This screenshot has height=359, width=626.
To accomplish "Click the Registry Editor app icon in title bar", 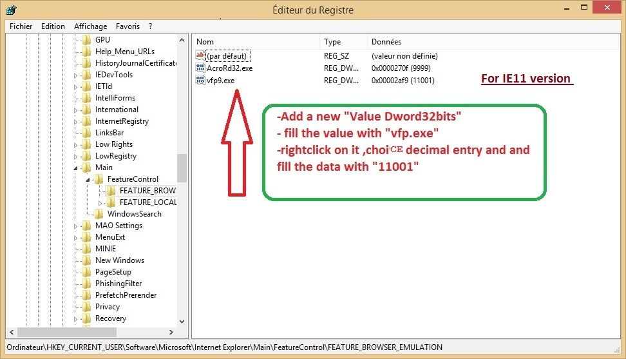I will coord(11,10).
